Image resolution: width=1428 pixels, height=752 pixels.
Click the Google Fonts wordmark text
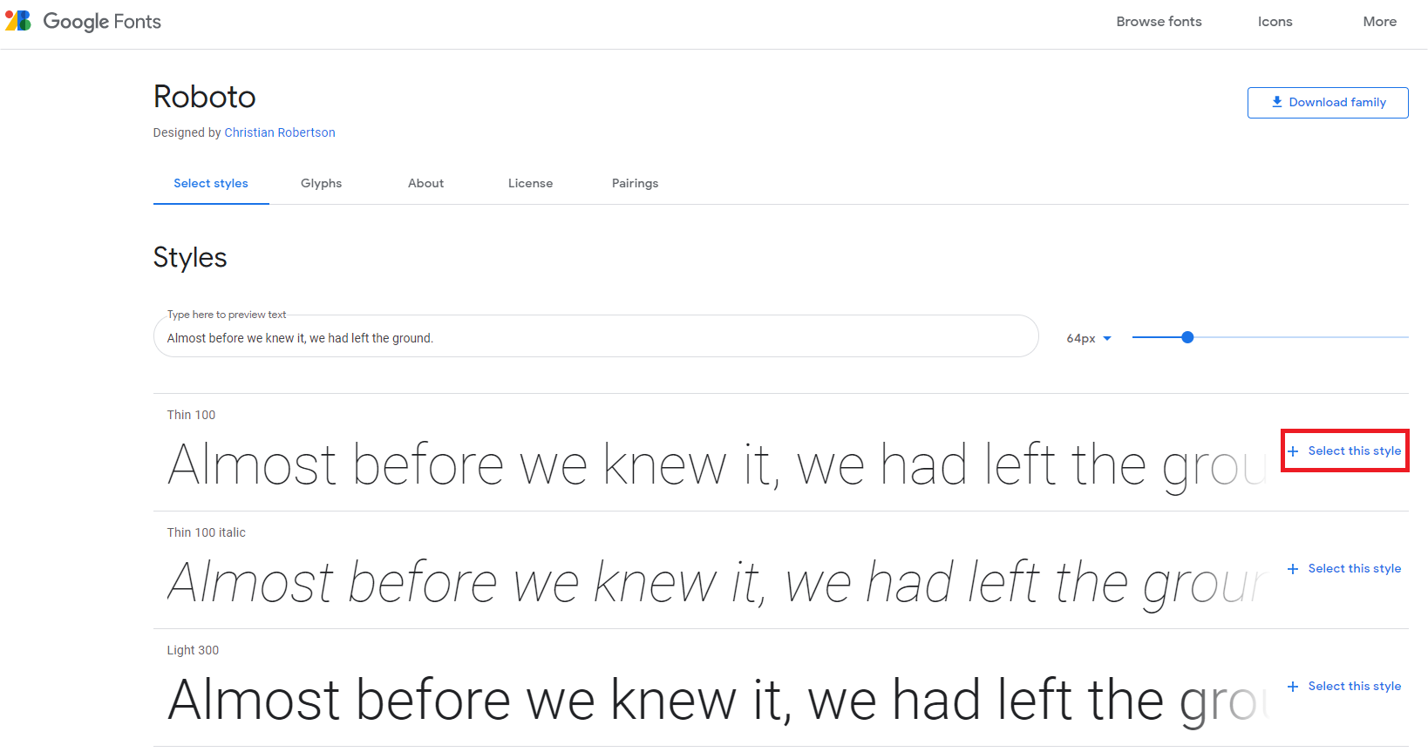102,22
